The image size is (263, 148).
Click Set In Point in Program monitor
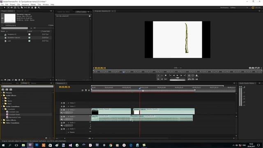pyautogui.click(x=158, y=76)
